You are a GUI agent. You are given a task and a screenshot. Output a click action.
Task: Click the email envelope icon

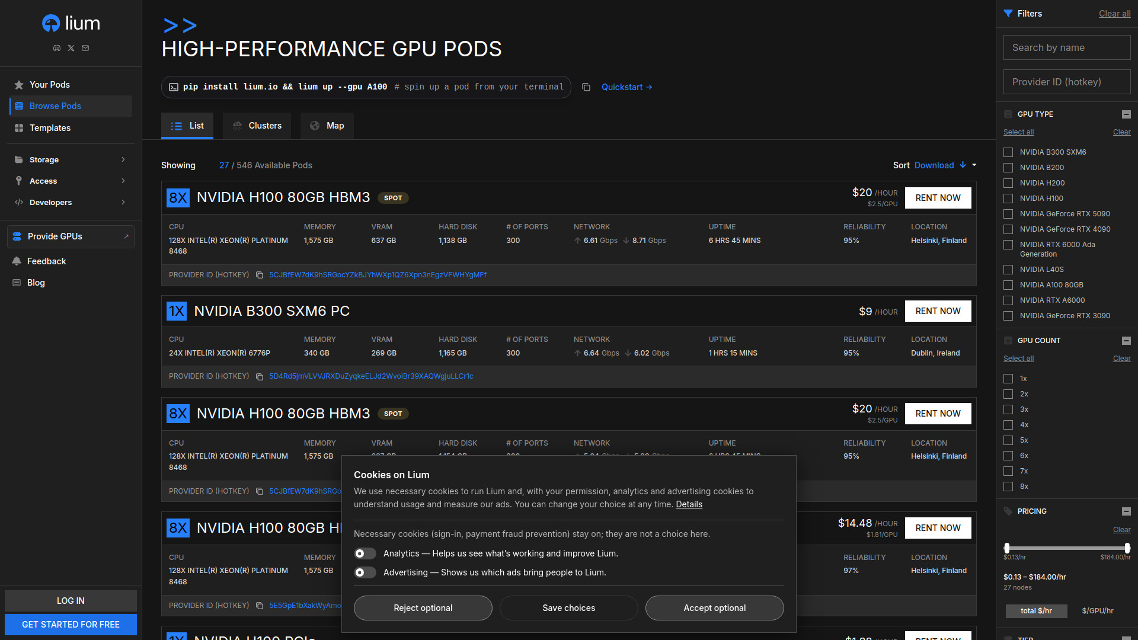coord(85,48)
